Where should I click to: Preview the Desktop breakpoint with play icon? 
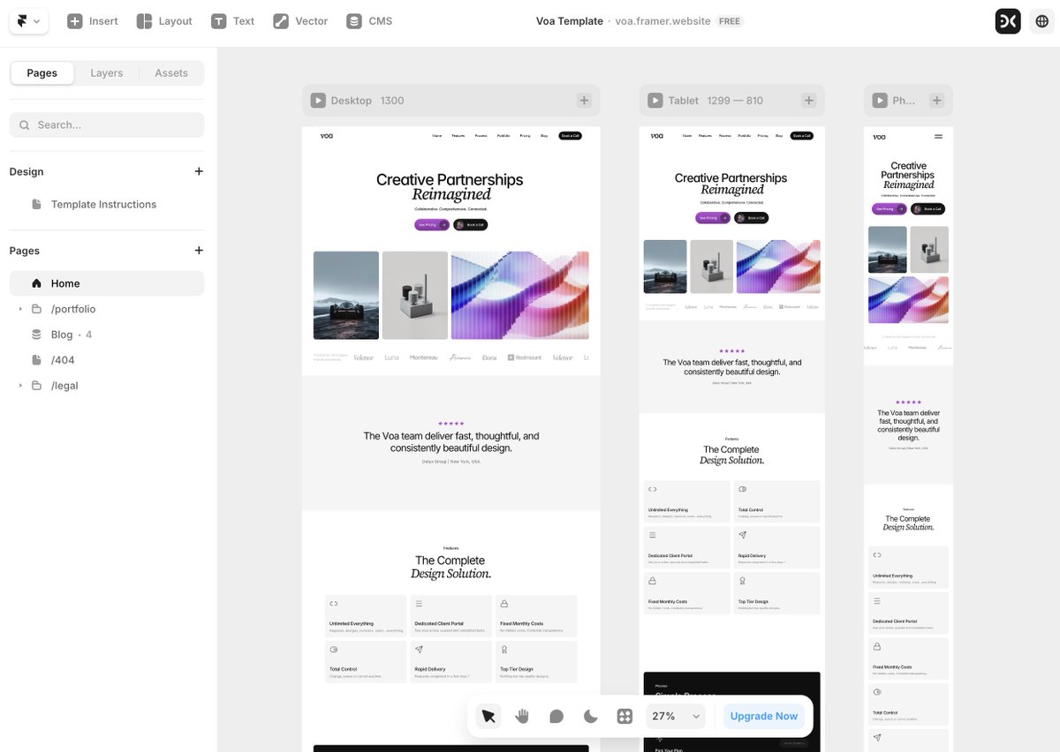(x=318, y=101)
